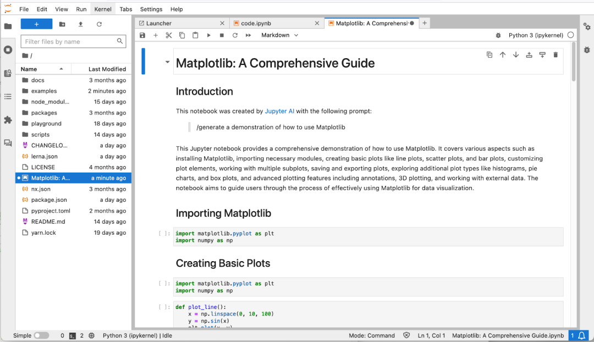Image resolution: width=594 pixels, height=342 pixels.
Task: Run all cells with fast-forward icon
Action: coord(249,35)
